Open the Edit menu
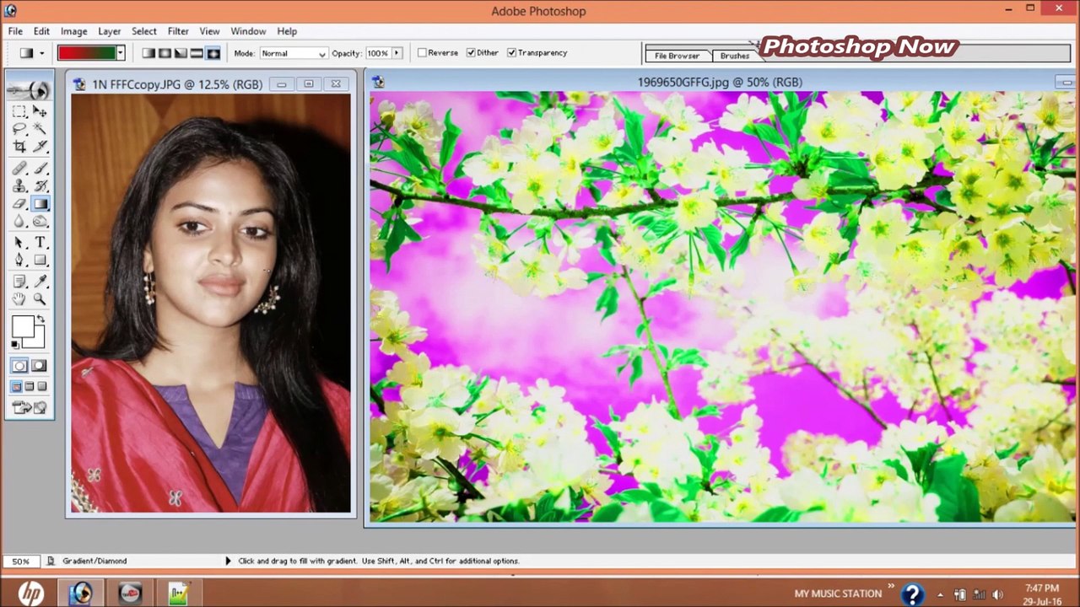 tap(41, 31)
